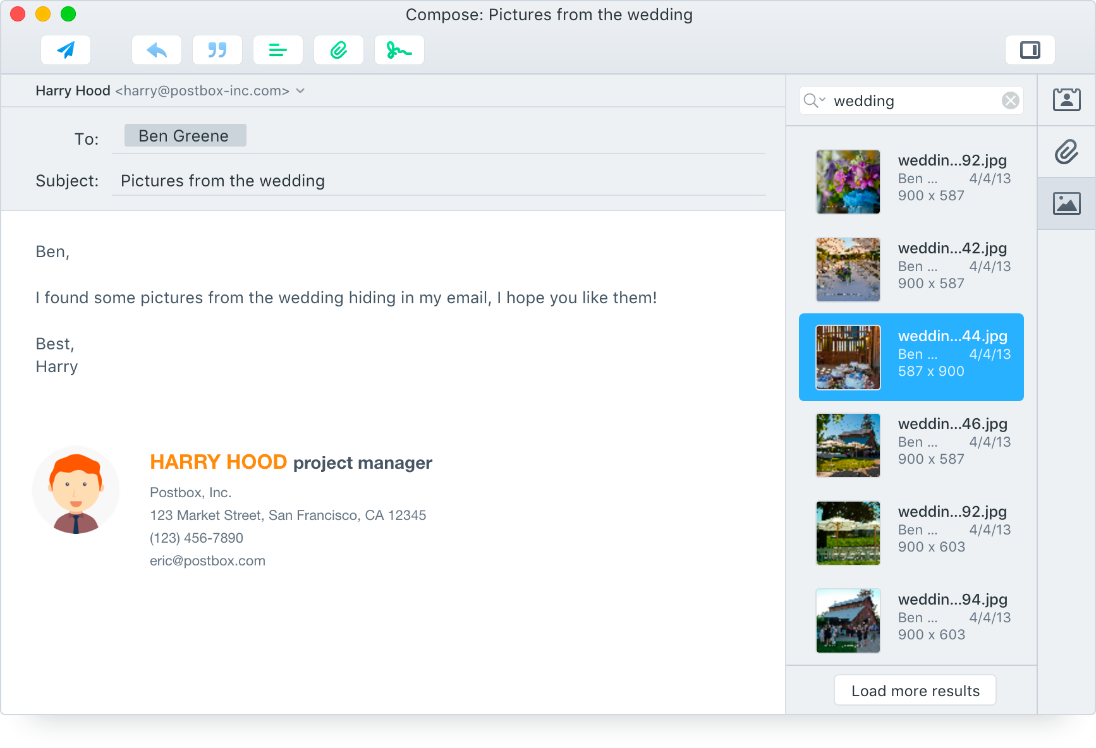The image size is (1096, 748).
Task: Expand Harry Hood's address chevron
Action: (300, 90)
